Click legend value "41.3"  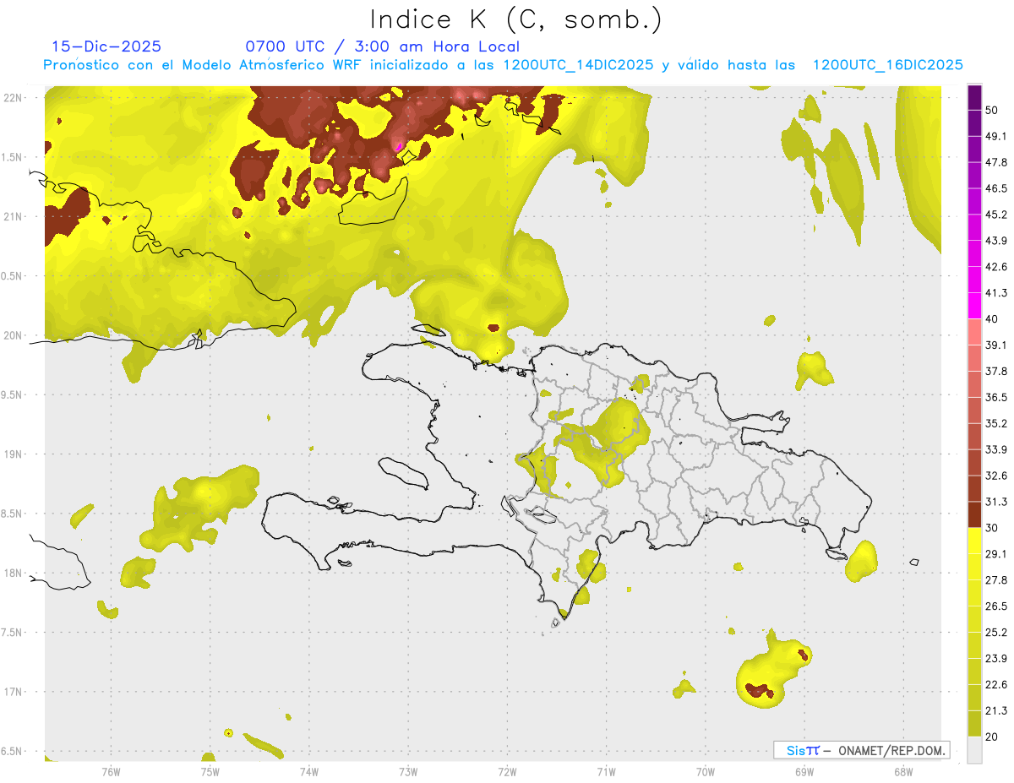[x=996, y=293]
